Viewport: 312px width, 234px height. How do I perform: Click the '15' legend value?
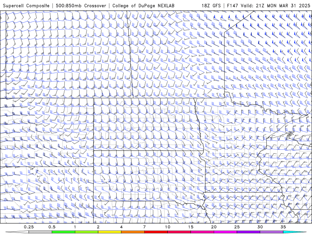pyautogui.click(x=191, y=227)
